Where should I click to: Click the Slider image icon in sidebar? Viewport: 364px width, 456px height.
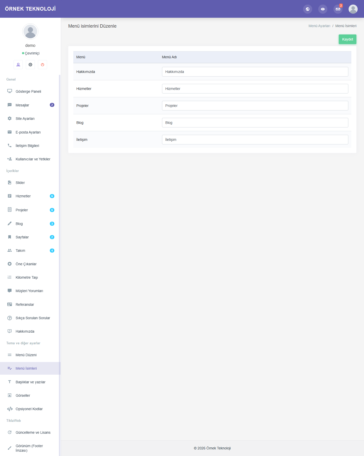click(10, 182)
